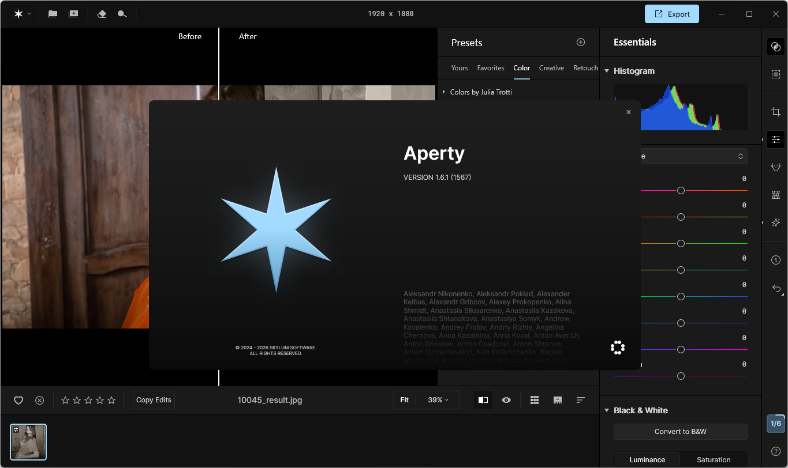This screenshot has width=788, height=468.
Task: Click the yellow-to-cyan slider handle
Action: click(x=681, y=270)
